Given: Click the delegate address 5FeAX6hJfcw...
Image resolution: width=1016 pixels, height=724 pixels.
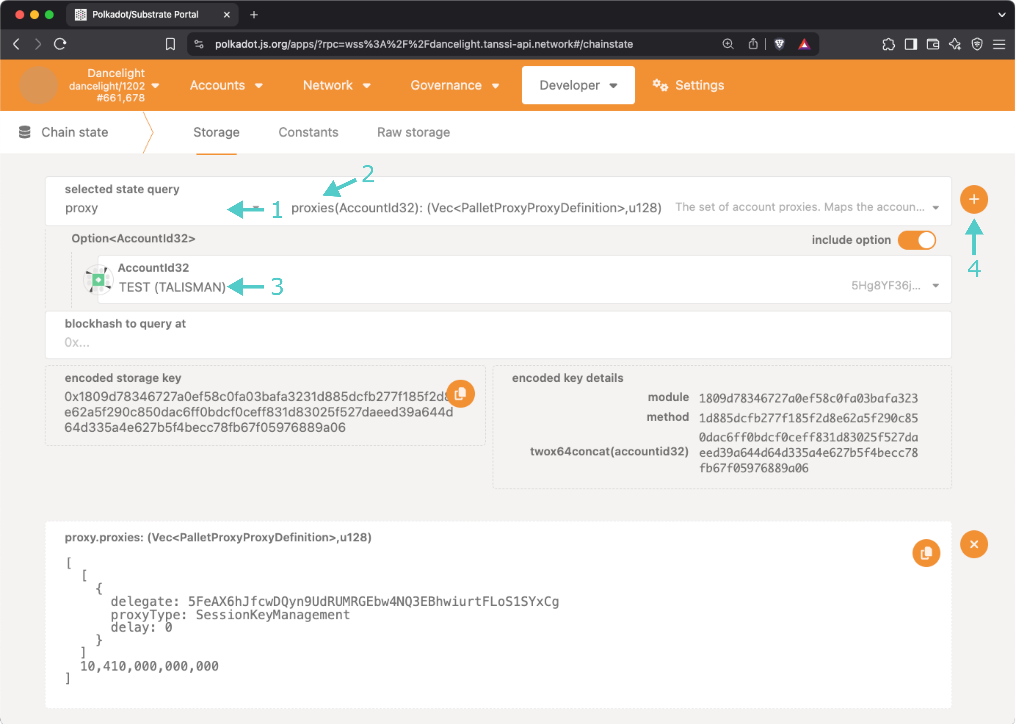Looking at the screenshot, I should [x=373, y=601].
